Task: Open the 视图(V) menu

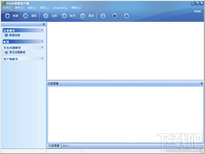Action: [x=44, y=8]
